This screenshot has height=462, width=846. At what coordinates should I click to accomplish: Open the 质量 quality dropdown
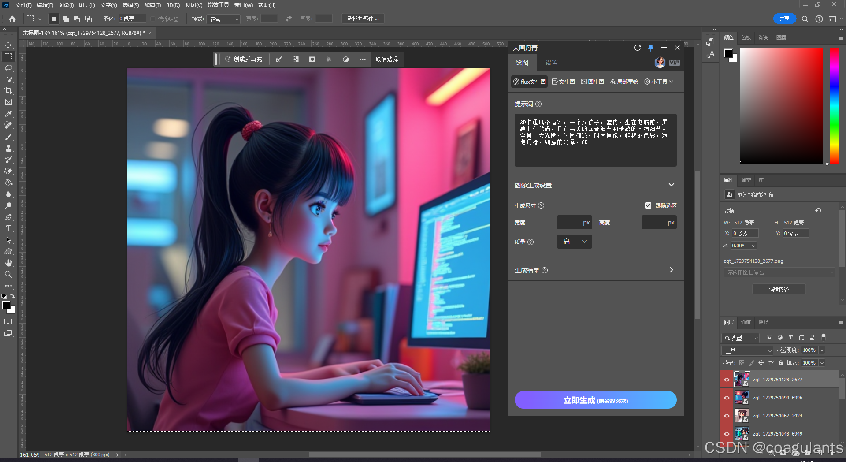click(x=575, y=242)
